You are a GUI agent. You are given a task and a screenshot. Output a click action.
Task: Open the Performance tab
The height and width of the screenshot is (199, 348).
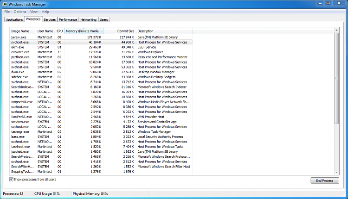tap(68, 19)
